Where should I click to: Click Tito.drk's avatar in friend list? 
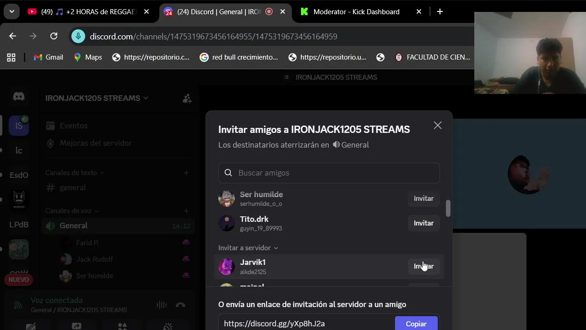226,223
